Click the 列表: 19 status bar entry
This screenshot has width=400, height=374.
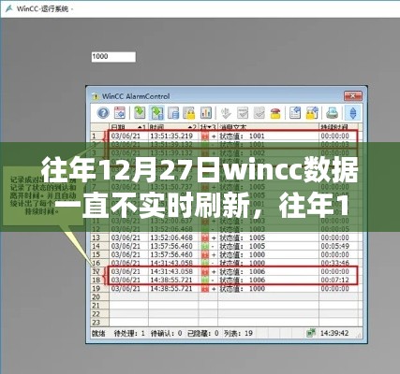click(x=238, y=333)
